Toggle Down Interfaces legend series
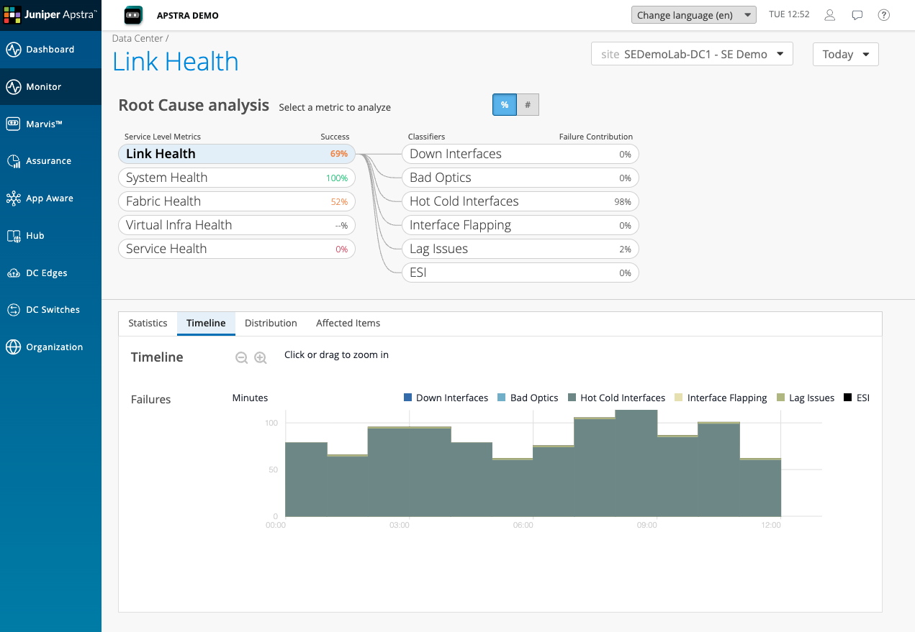Viewport: 915px width, 632px height. [446, 398]
